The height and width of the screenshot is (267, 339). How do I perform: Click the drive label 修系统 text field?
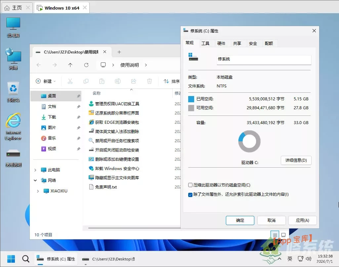(x=264, y=60)
